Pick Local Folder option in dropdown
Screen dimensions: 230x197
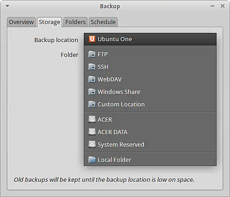click(150, 160)
